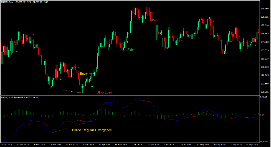Click the 11 Sep 2015 date label
The width and height of the screenshot is (271, 147).
coord(235,145)
